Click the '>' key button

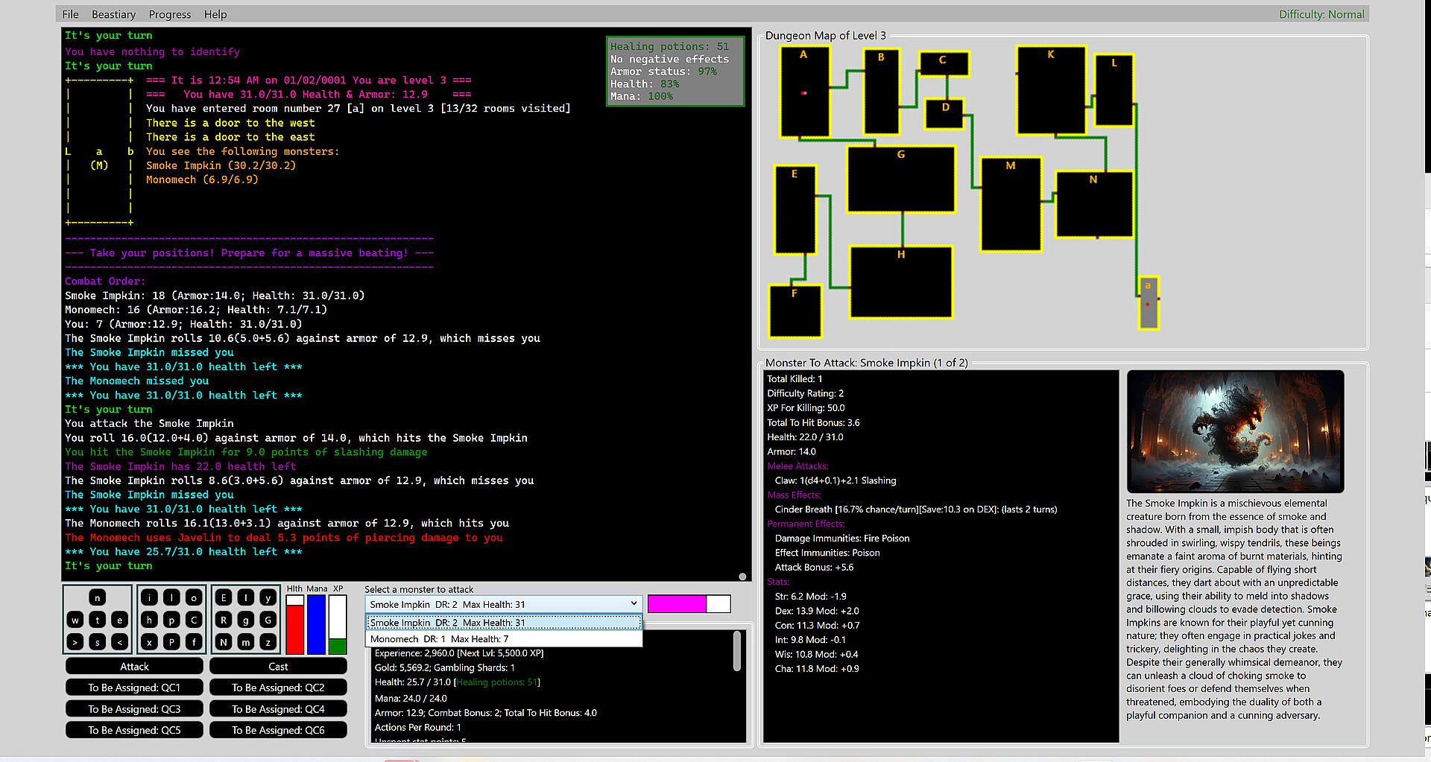tap(75, 642)
